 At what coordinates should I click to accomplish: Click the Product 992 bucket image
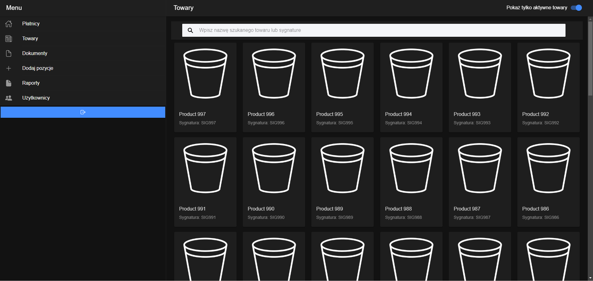coord(548,74)
